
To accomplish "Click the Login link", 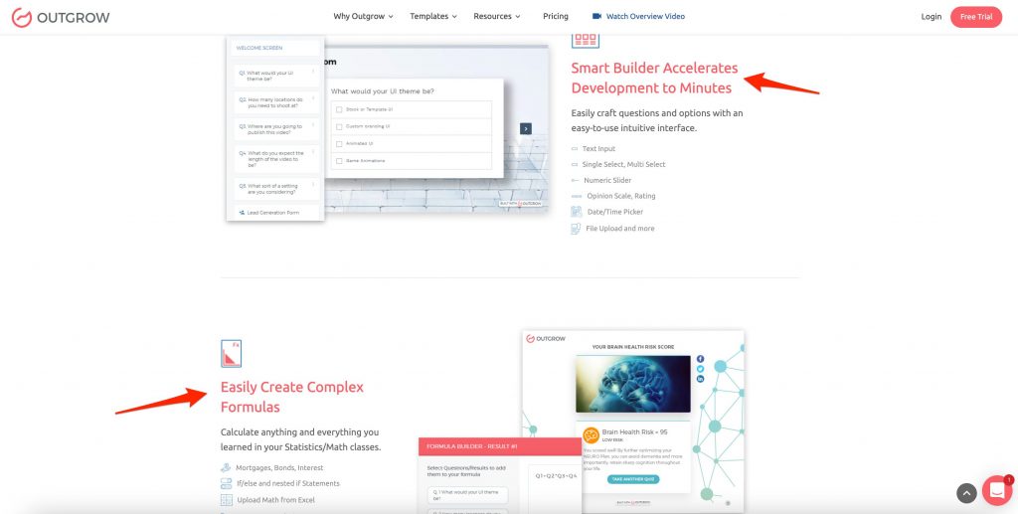I will tap(931, 17).
